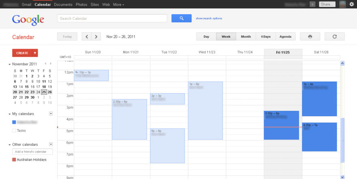
Task: Click the Share button
Action: 327,4
